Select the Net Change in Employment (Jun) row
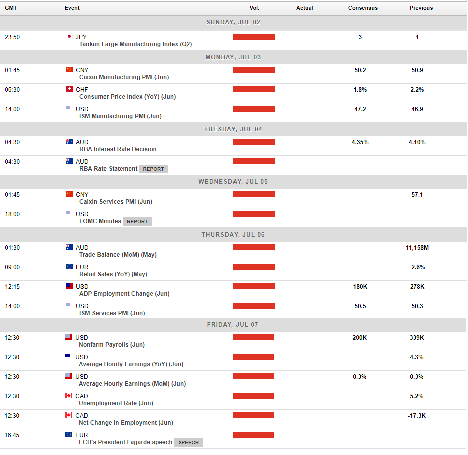The height and width of the screenshot is (455, 468). click(233, 419)
